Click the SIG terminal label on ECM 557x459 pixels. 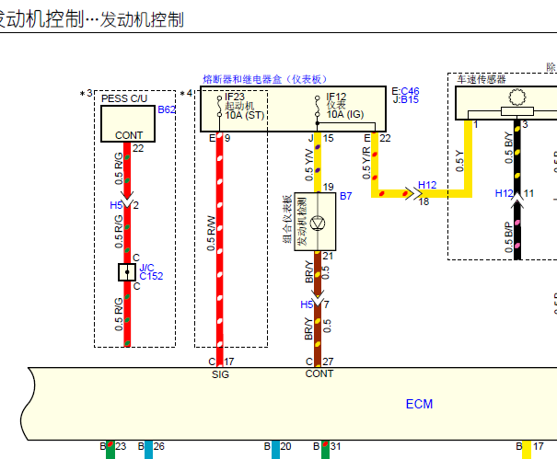pos(220,374)
